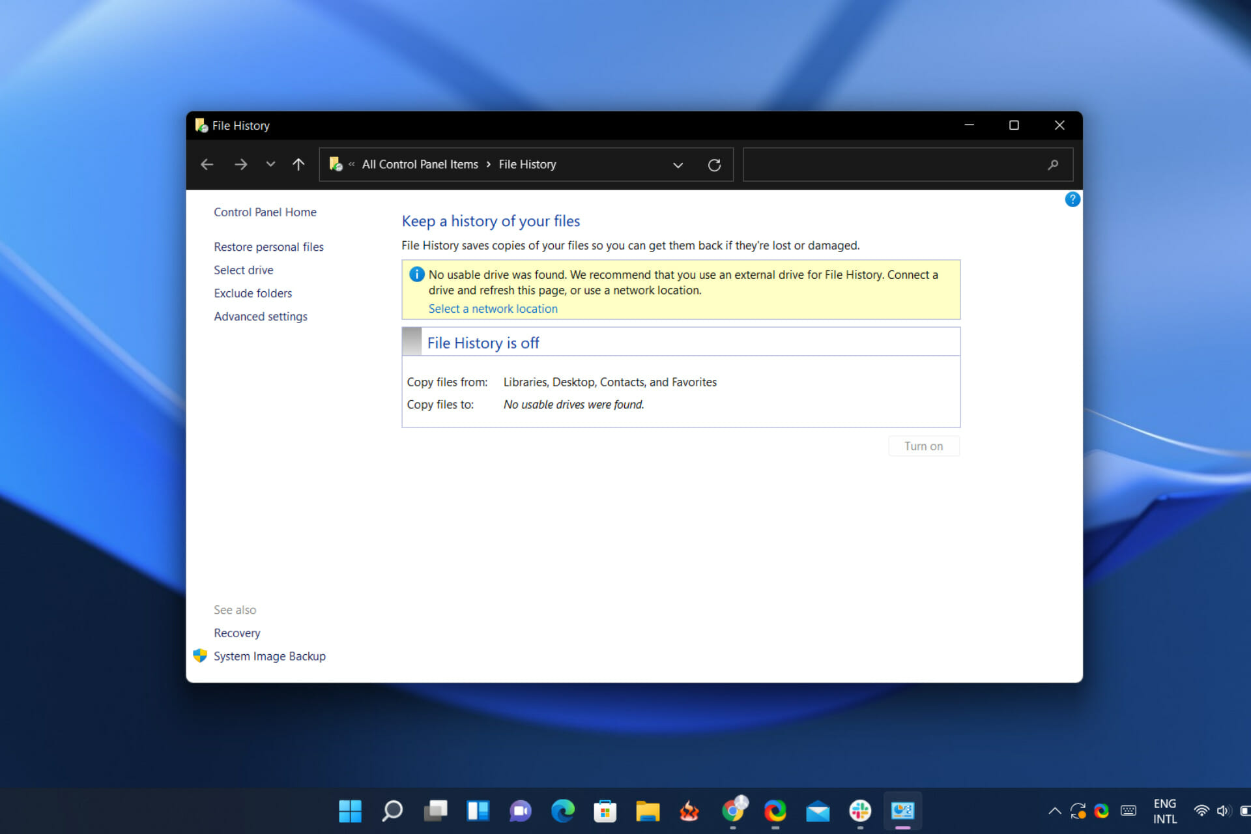Image resolution: width=1251 pixels, height=834 pixels.
Task: Click the touch keyboard tray icon
Action: pyautogui.click(x=1129, y=811)
